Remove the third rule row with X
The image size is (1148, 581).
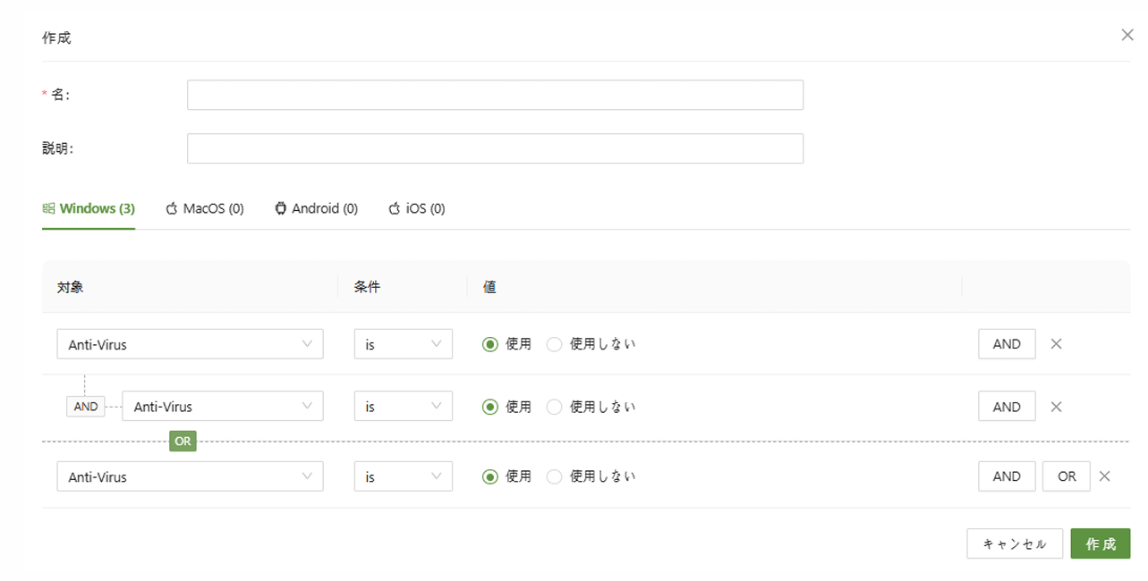(x=1104, y=476)
